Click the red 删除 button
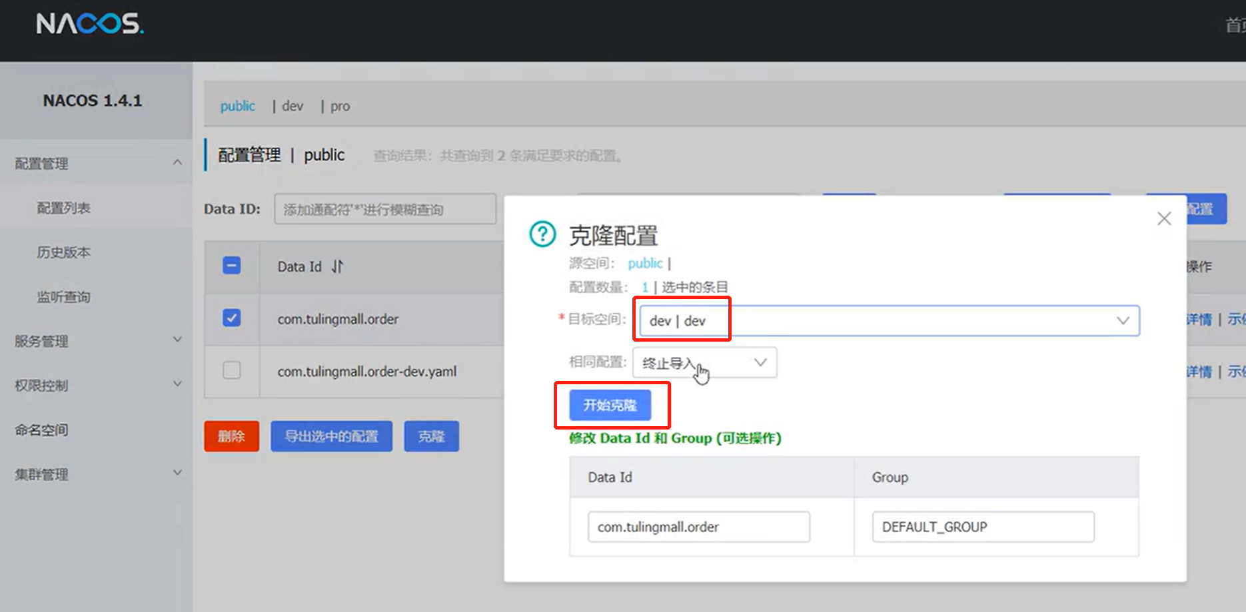The height and width of the screenshot is (612, 1246). point(231,436)
